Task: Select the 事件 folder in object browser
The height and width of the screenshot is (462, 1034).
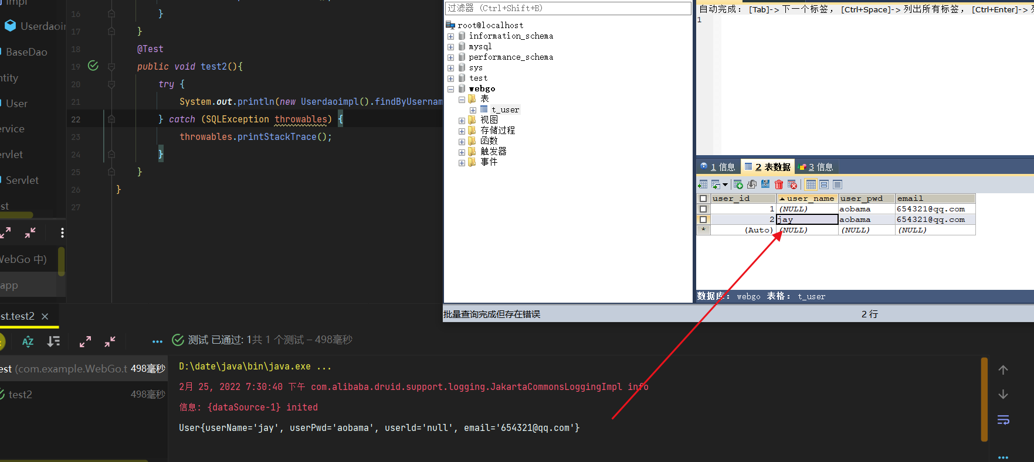Action: click(x=489, y=162)
